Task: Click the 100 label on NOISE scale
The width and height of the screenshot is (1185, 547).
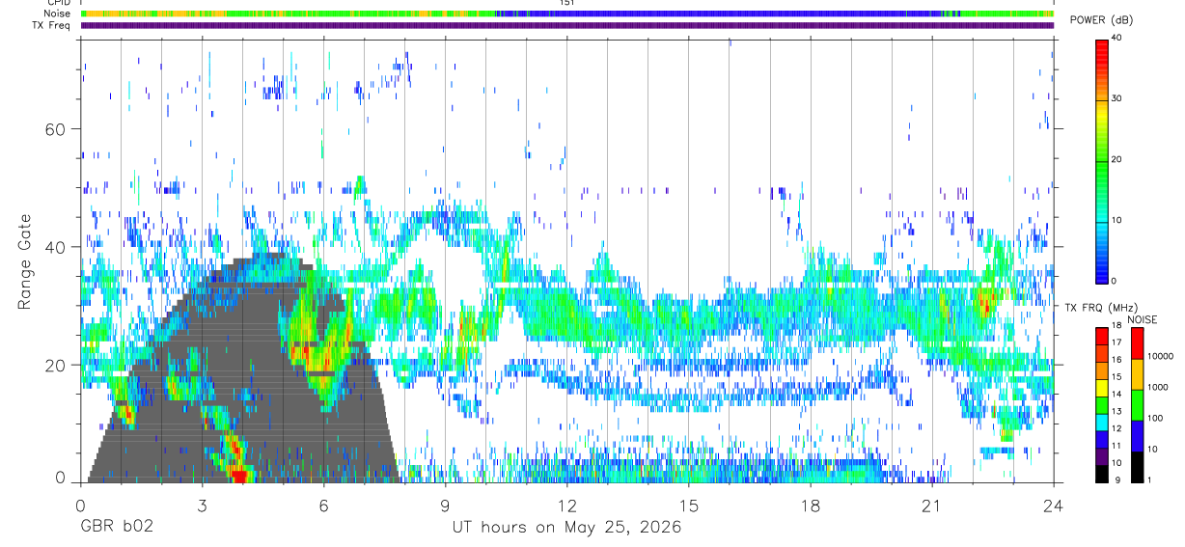Action: pyautogui.click(x=1155, y=418)
